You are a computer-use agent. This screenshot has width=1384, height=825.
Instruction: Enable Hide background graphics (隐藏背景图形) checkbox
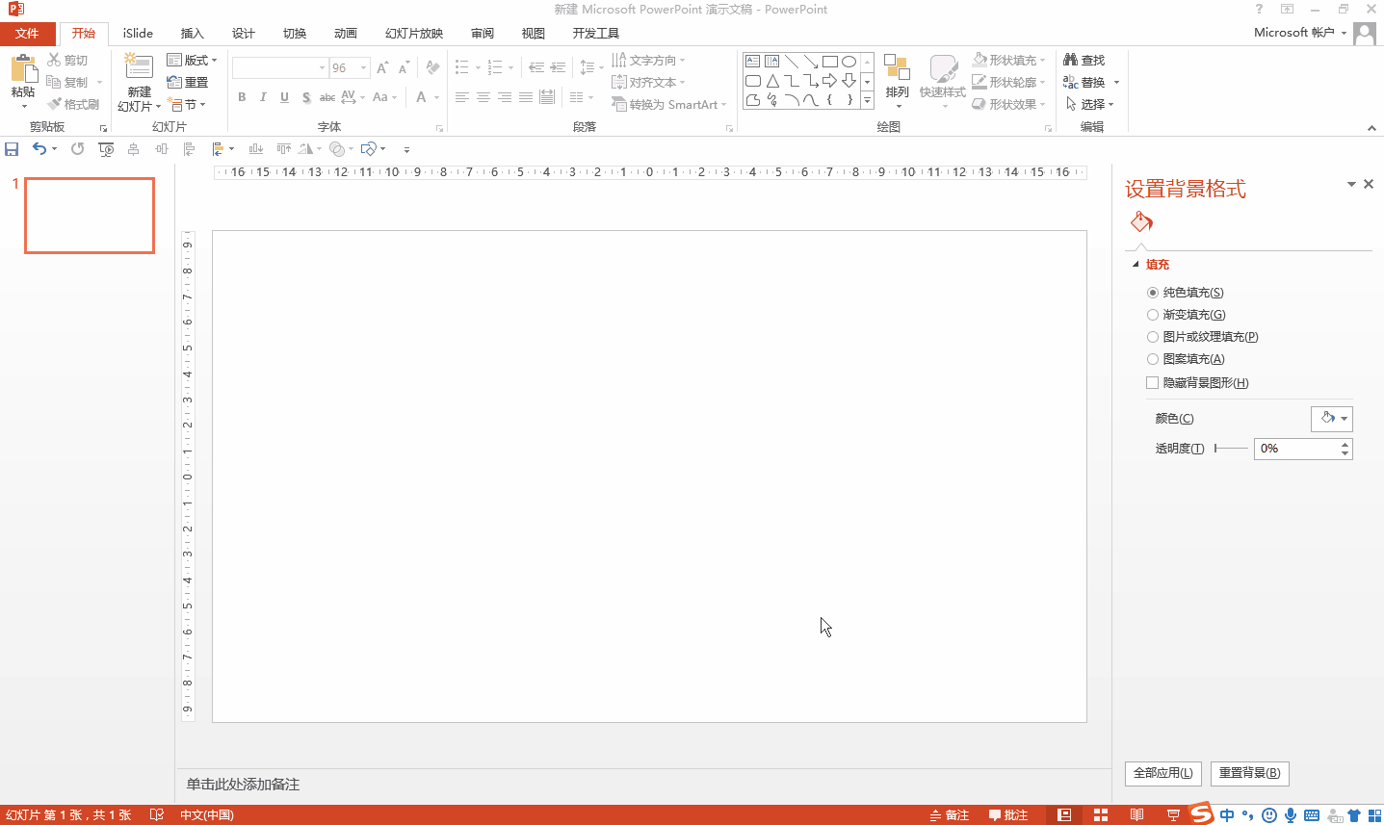click(1153, 383)
